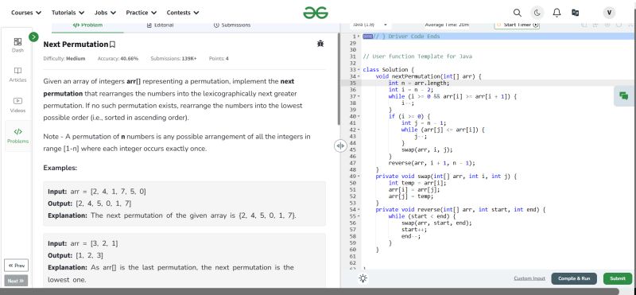The image size is (636, 295).
Task: Click the language translate icon
Action: tap(575, 13)
